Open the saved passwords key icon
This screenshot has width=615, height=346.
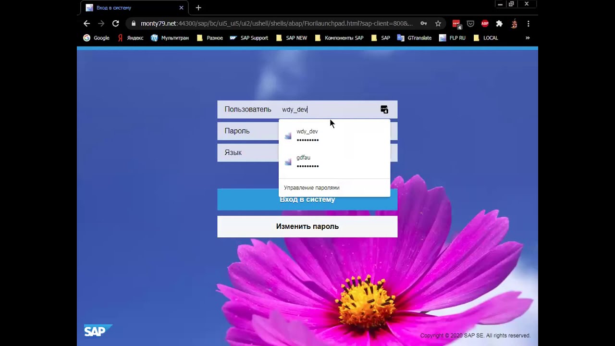pos(423,24)
